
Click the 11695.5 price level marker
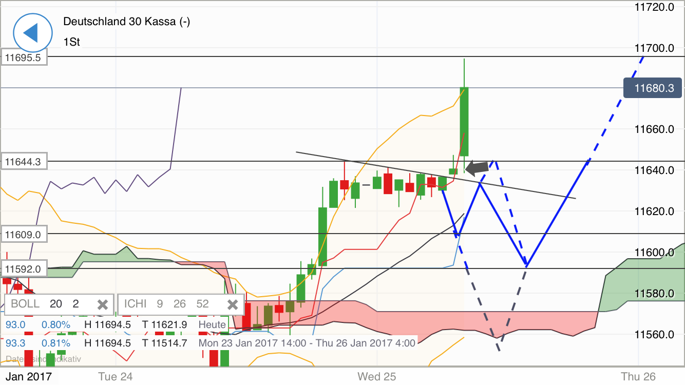pos(23,58)
